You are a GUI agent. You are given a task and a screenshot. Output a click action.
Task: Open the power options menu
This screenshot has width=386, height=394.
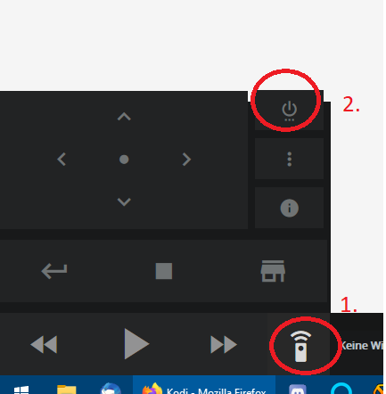click(x=289, y=111)
